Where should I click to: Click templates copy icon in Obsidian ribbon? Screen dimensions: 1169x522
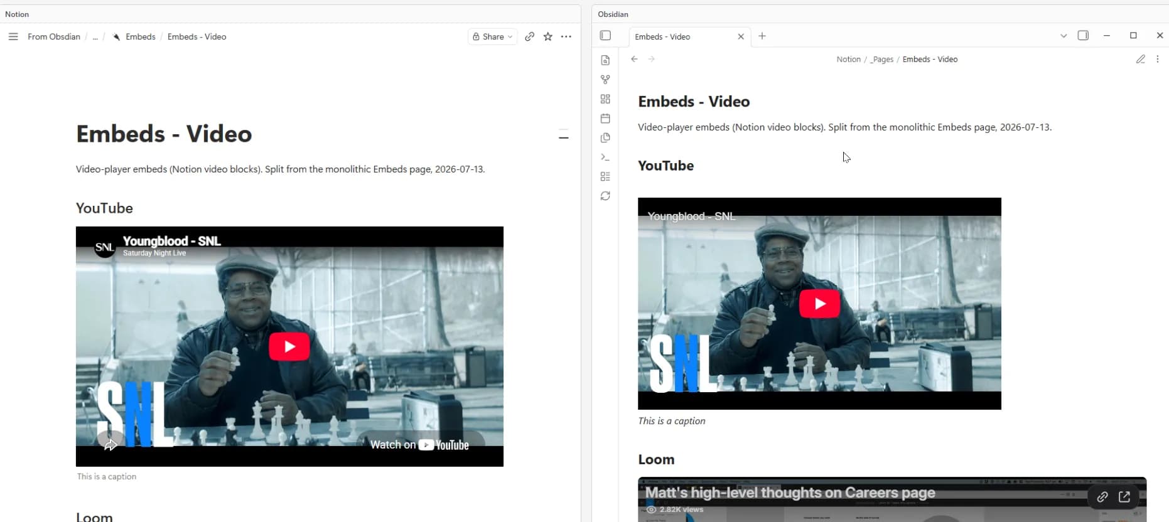coord(605,138)
